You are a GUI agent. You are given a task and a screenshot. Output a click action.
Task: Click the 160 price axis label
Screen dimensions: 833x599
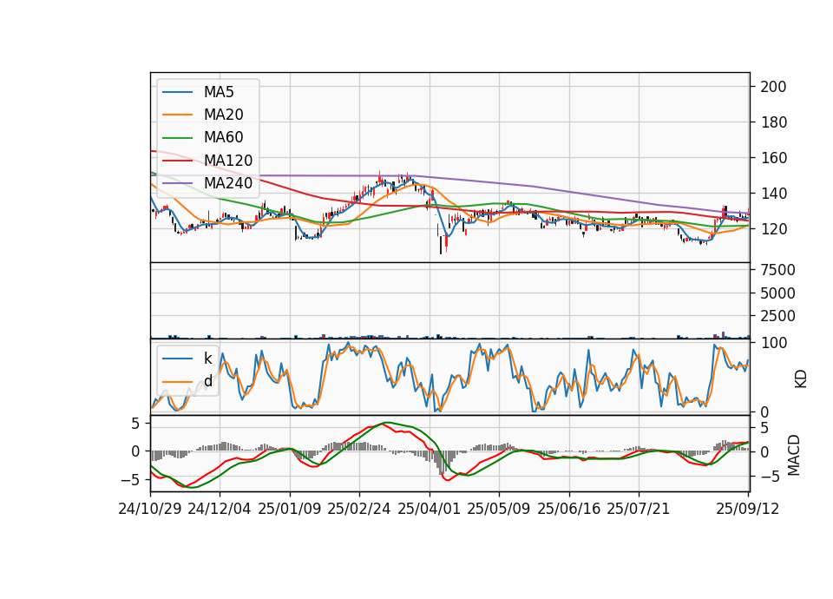773,158
